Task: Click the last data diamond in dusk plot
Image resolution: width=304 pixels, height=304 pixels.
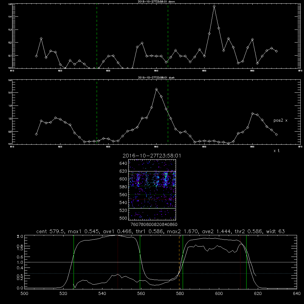Action: pos(276,135)
